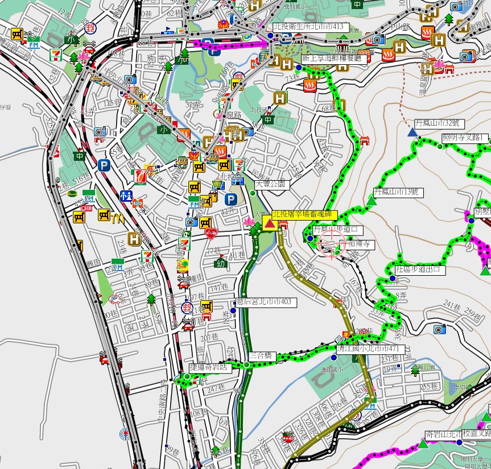Click the green triangle at 丹鳳山市13號
The height and width of the screenshot is (469, 491).
coord(372,200)
